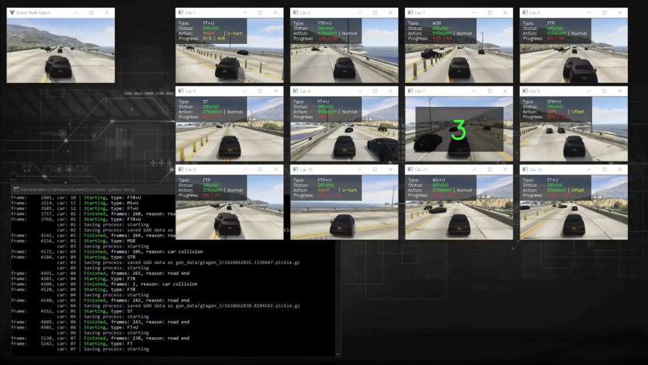Click the Car: 11 window title icon
Image resolution: width=648 pixels, height=365 pixels.
coord(410,169)
